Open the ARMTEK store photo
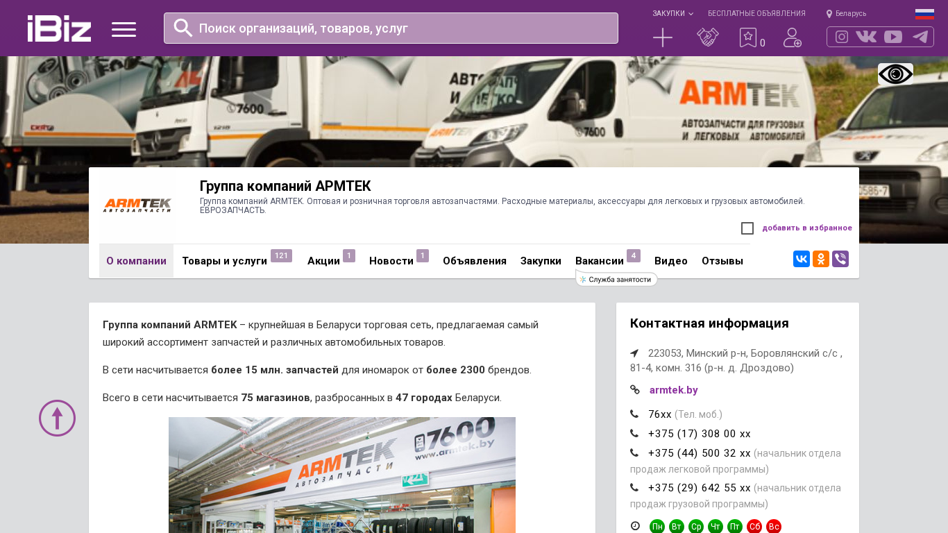This screenshot has height=533, width=948. (x=342, y=475)
